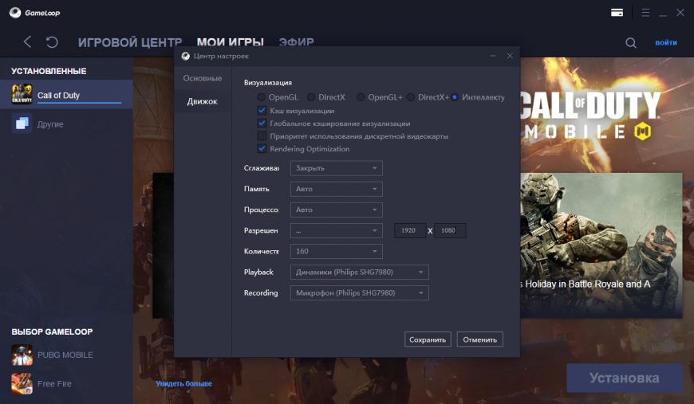Viewport: 694px width, 404px height.
Task: Click the Другие folder icon
Action: click(x=22, y=124)
